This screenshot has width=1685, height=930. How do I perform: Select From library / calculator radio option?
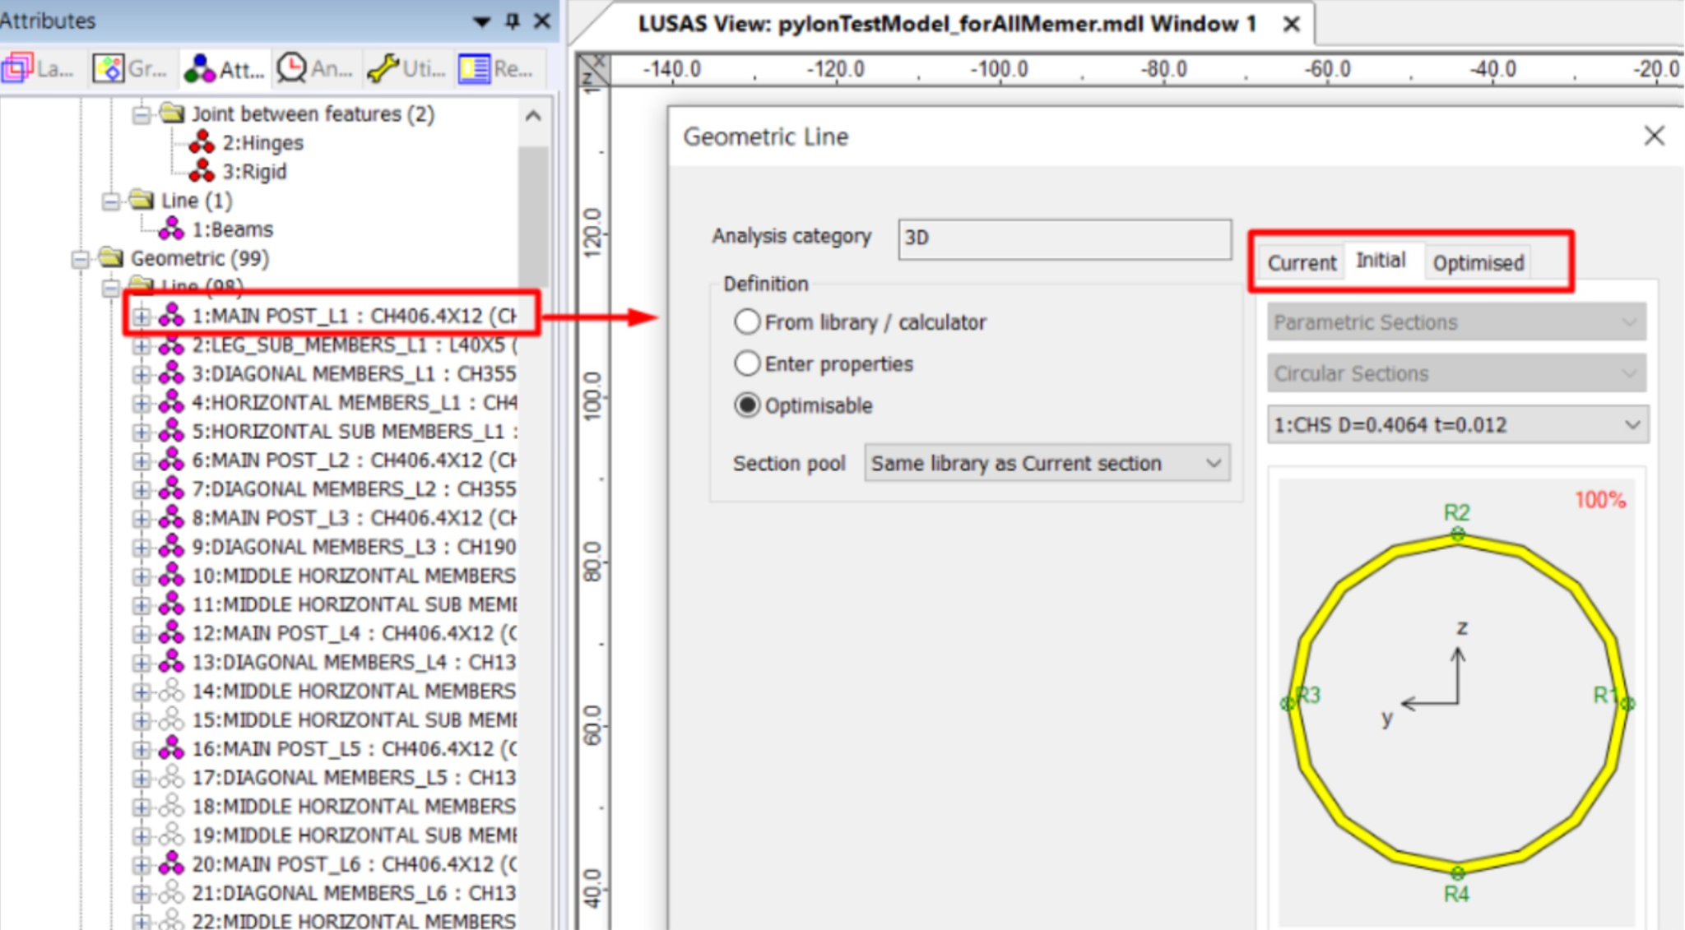[x=747, y=322]
